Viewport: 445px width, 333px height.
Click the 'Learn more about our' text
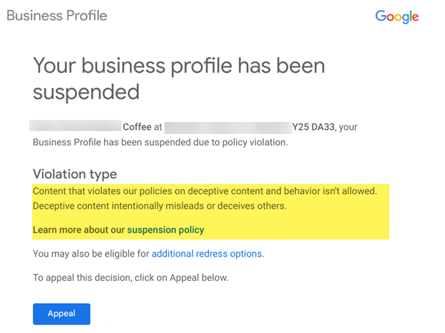coord(78,230)
